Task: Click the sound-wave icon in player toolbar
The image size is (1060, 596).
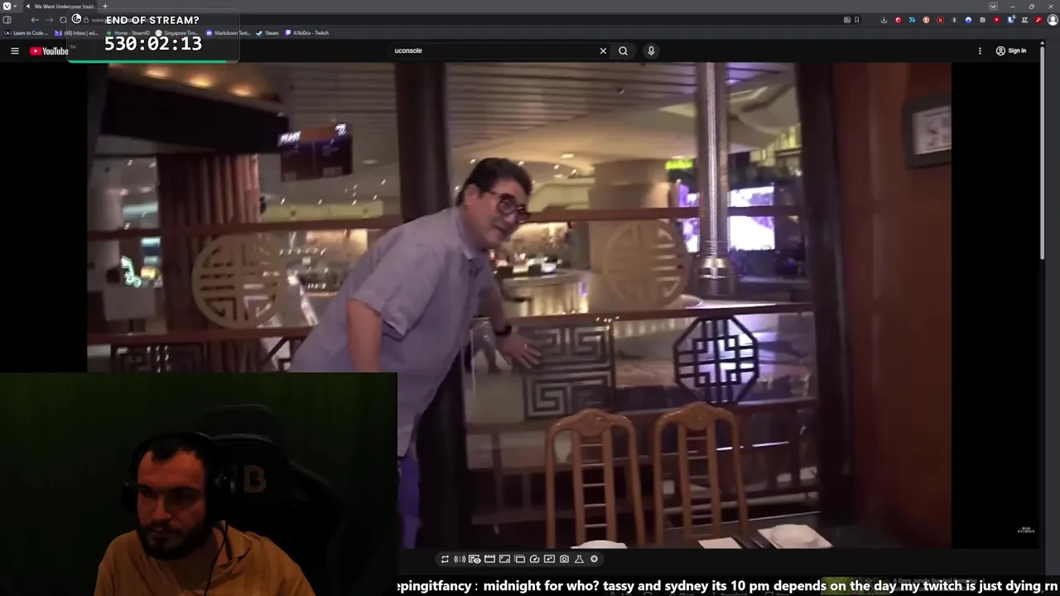Action: 460,559
